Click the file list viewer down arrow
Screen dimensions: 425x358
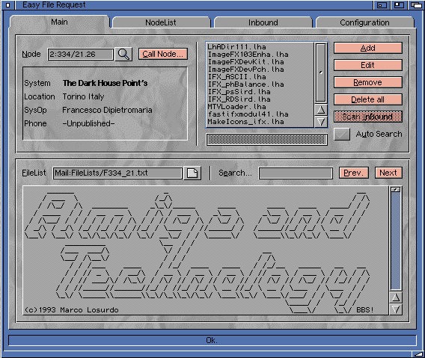[396, 309]
